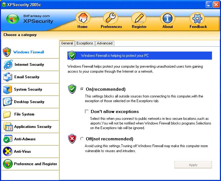Screen dimensions: 221x181
Task: Select the Internet Security IE icon
Action: tap(8, 65)
